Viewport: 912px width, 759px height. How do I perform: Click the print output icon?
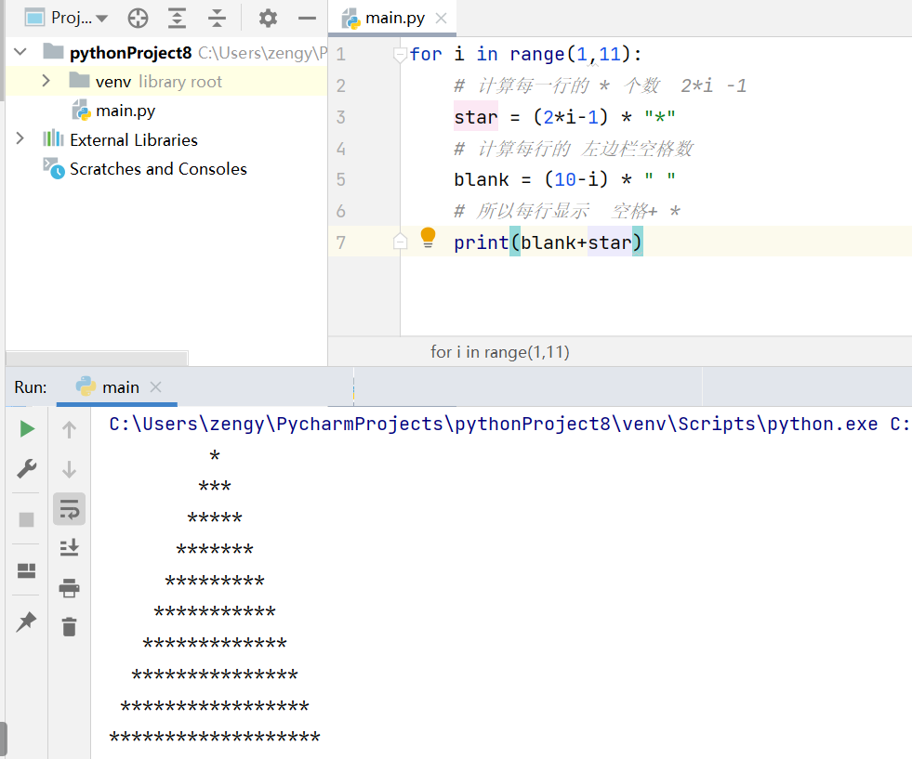tap(69, 588)
